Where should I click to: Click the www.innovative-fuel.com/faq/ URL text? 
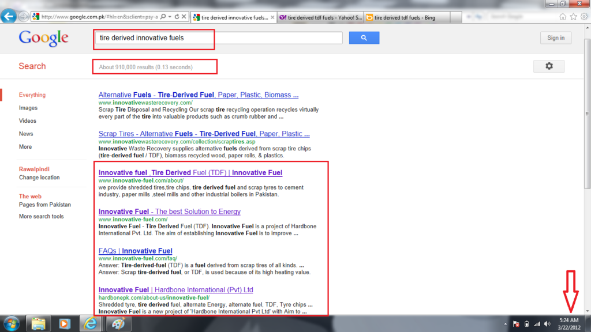click(137, 259)
